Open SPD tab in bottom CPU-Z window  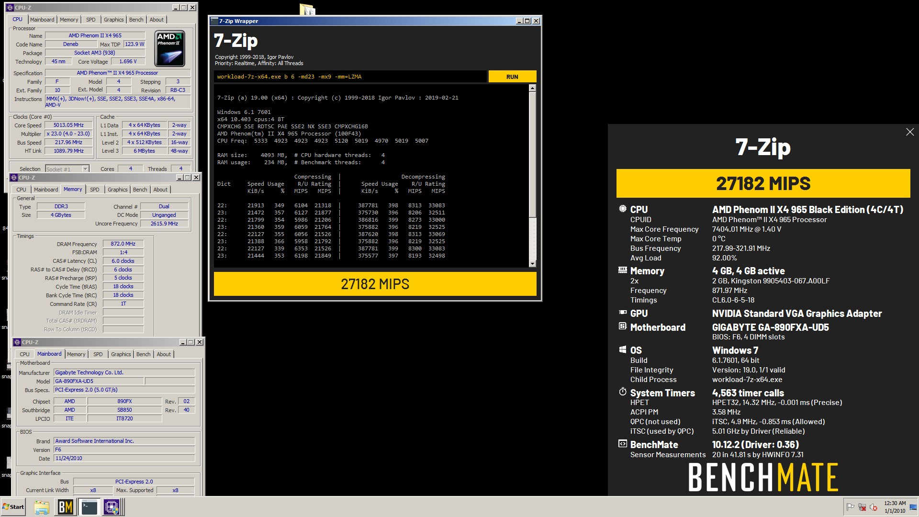click(x=98, y=354)
